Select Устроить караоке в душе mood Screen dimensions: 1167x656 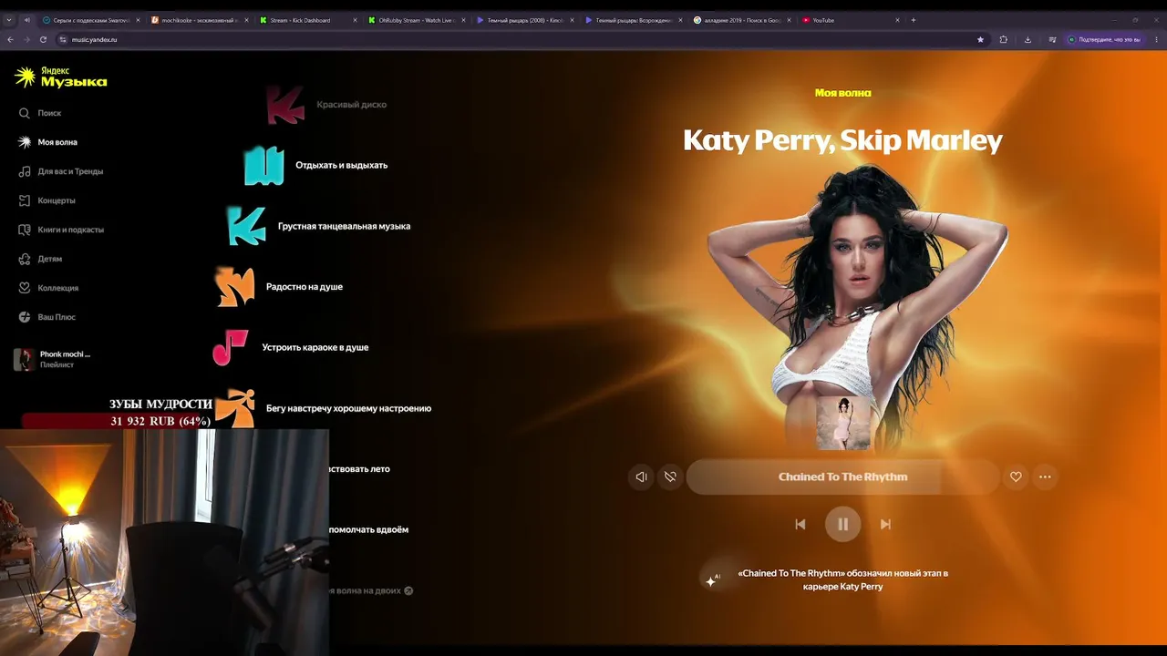tap(315, 347)
